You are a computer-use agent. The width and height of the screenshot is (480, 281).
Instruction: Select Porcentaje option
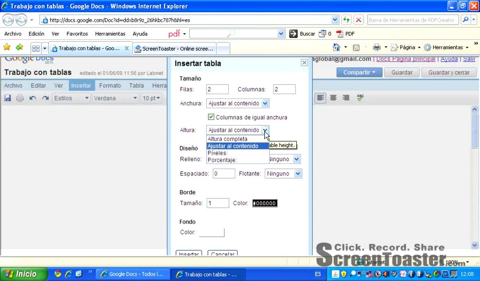[x=238, y=160]
